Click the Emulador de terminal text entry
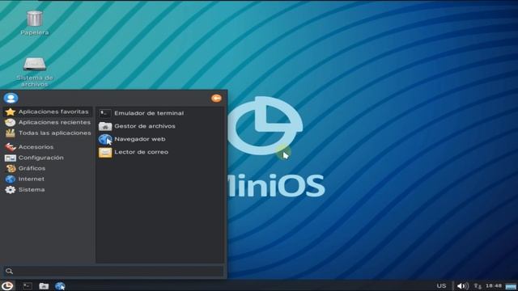Screen dimensions: 518x291 pos(149,113)
